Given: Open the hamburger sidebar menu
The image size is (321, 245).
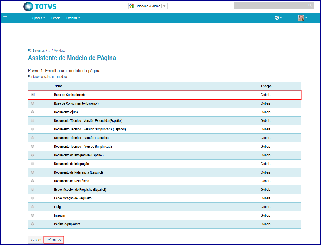Looking at the screenshot, I should tap(5, 18).
